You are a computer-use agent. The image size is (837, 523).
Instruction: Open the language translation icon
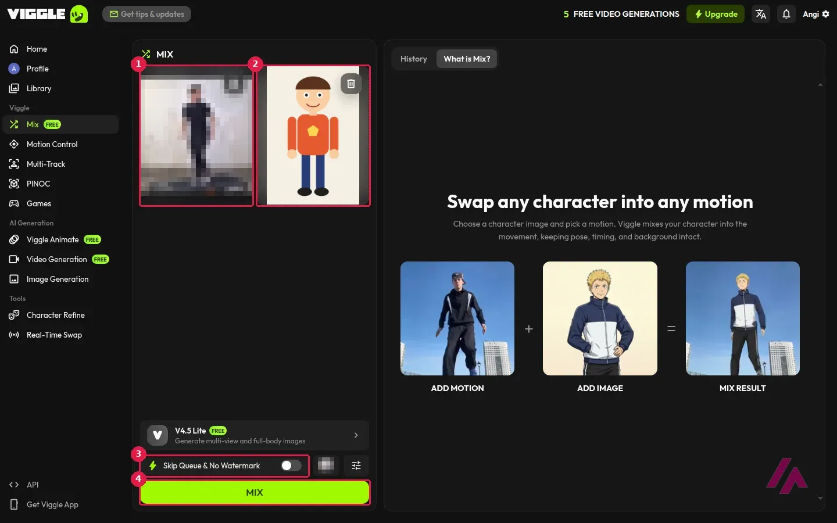(x=761, y=14)
